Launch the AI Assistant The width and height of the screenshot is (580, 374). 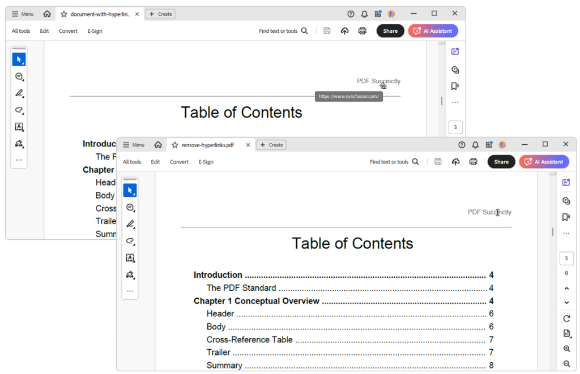click(543, 162)
